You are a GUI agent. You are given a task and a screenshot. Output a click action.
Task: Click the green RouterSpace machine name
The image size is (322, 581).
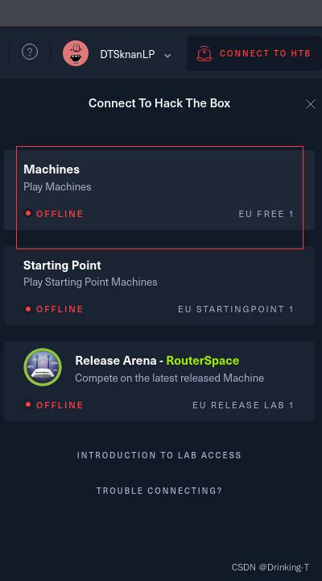[203, 361]
